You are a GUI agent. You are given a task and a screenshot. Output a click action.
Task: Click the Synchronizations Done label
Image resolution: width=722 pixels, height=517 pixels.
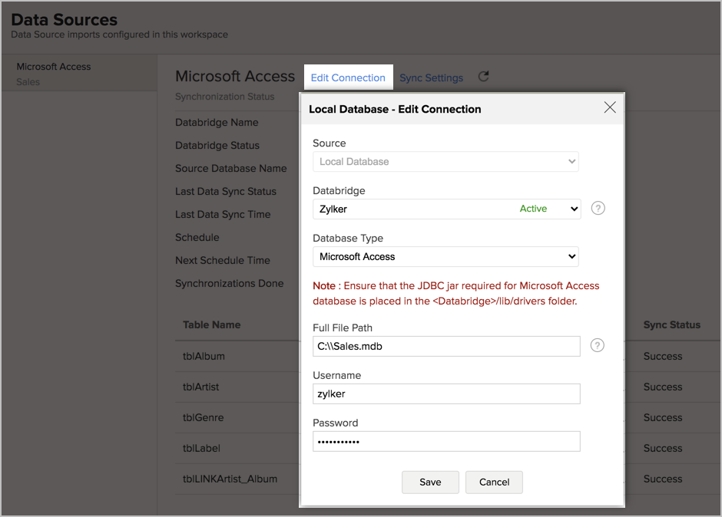(230, 283)
